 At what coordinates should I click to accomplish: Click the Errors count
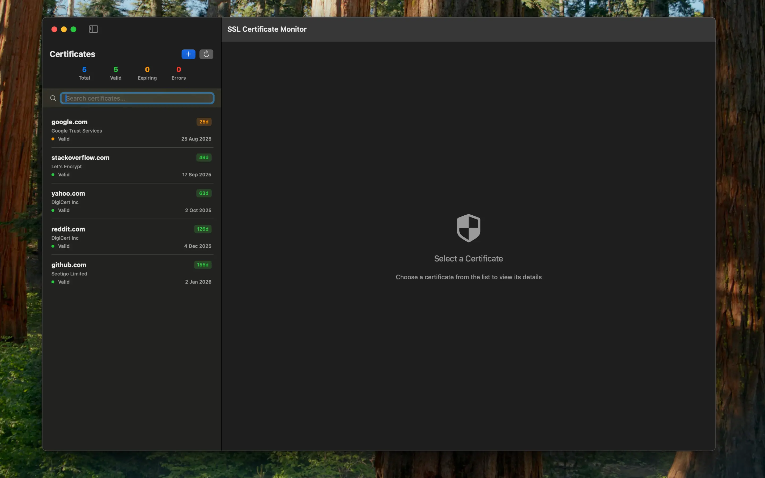178,73
